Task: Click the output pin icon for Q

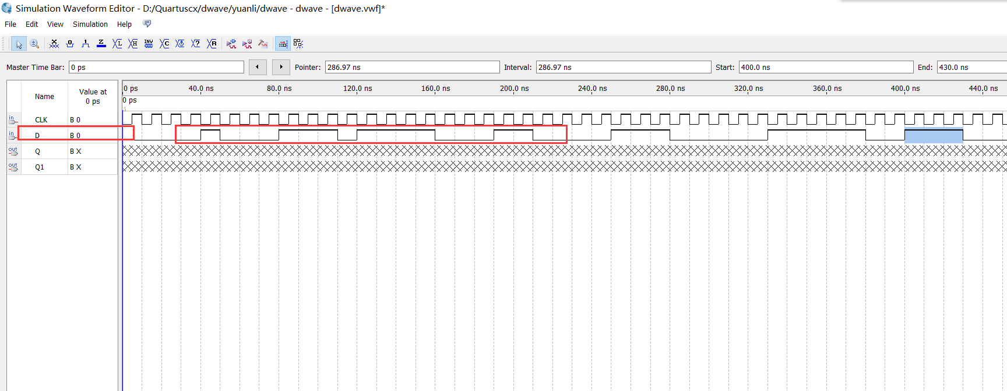Action: coord(13,151)
